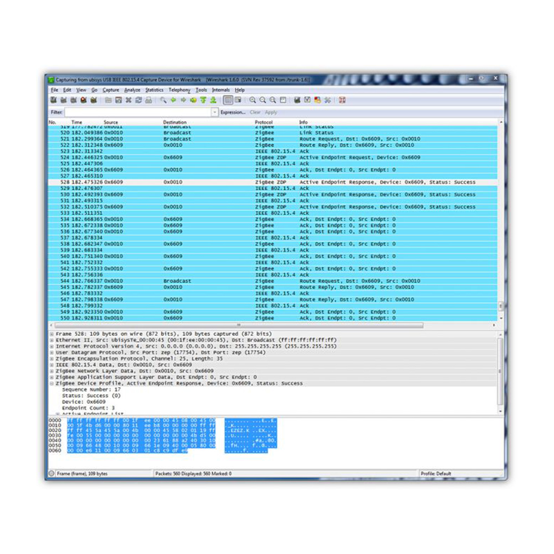Viewport: 554px width, 554px height.
Task: Open the filter history dropdown arrow
Action: (214, 112)
